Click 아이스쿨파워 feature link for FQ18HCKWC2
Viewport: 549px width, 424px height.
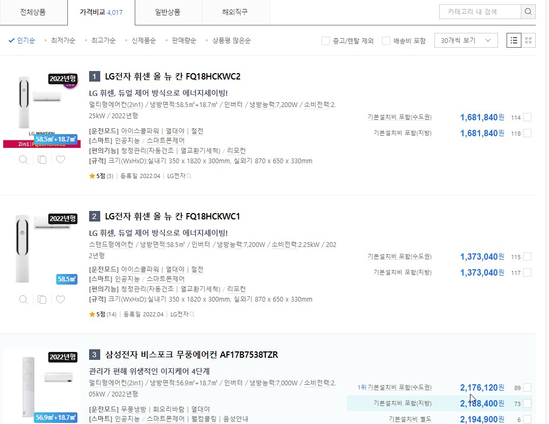pyautogui.click(x=140, y=131)
